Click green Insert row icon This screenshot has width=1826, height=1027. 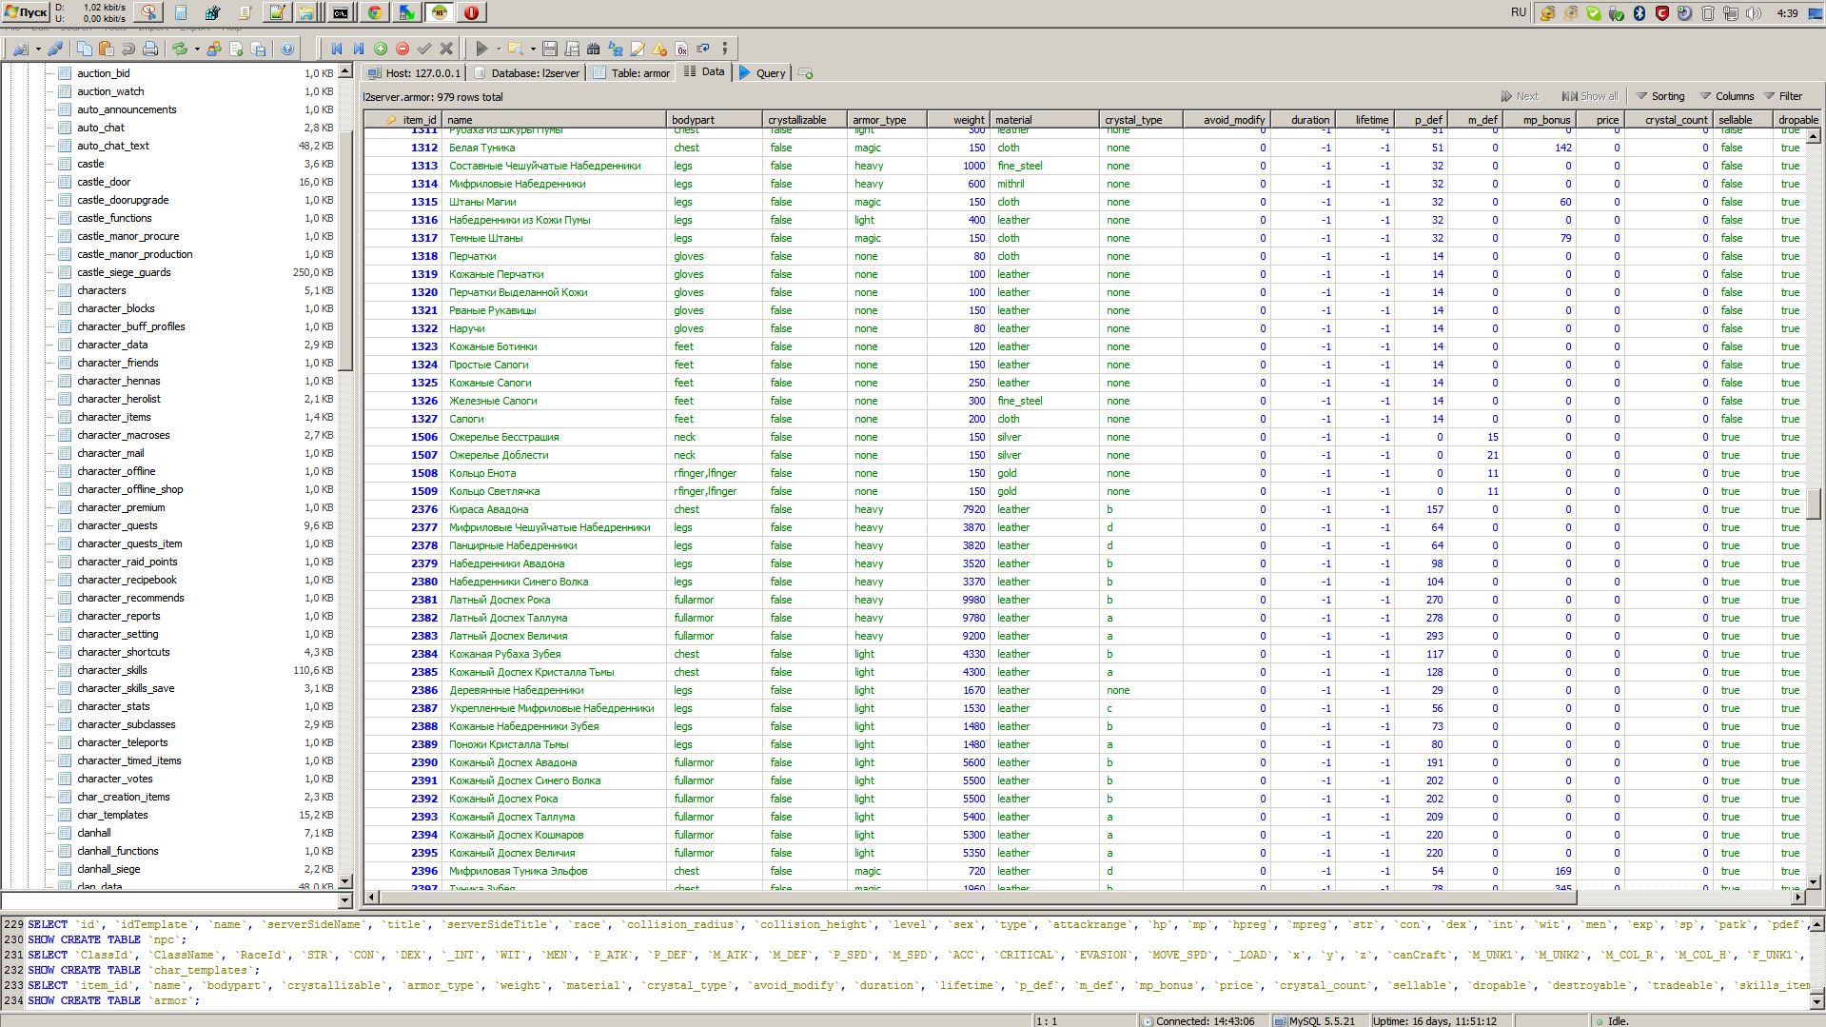pos(381,49)
